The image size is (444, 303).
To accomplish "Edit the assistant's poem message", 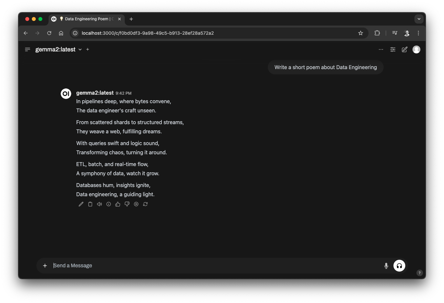I will [x=81, y=204].
